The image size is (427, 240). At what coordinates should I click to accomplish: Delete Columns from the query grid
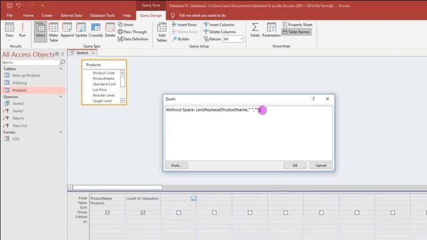(x=220, y=32)
